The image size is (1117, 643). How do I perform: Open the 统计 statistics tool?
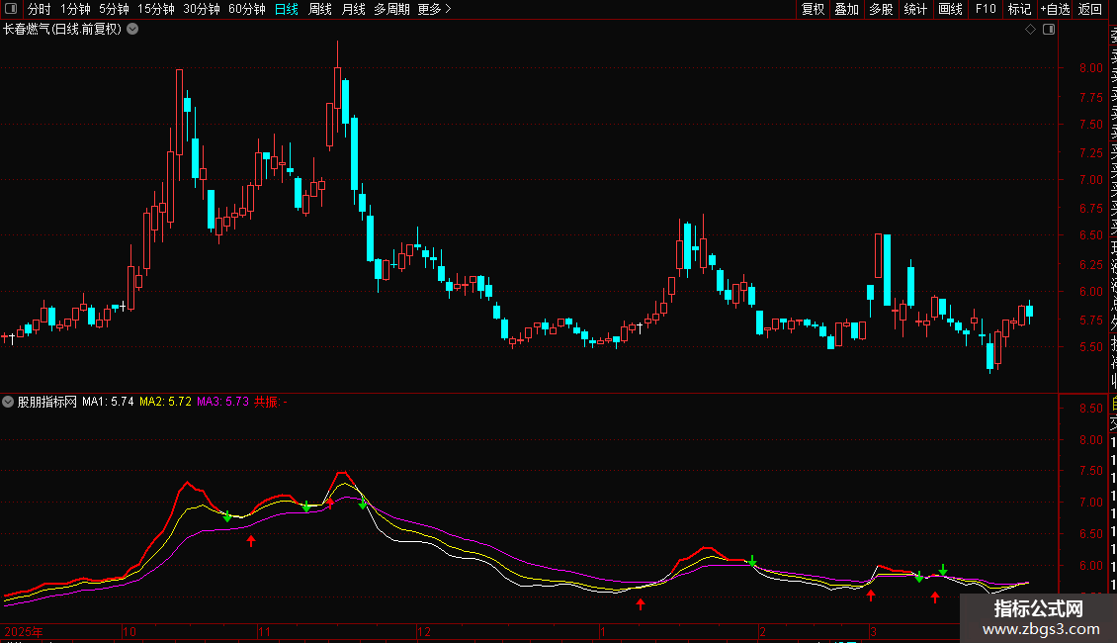click(915, 9)
